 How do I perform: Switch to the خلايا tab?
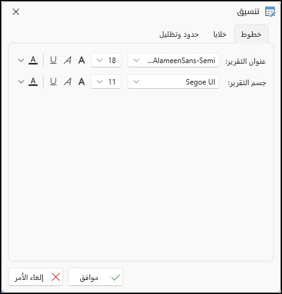click(220, 34)
